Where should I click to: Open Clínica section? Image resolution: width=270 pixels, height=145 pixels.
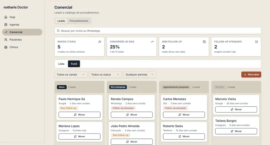[x=22, y=47]
